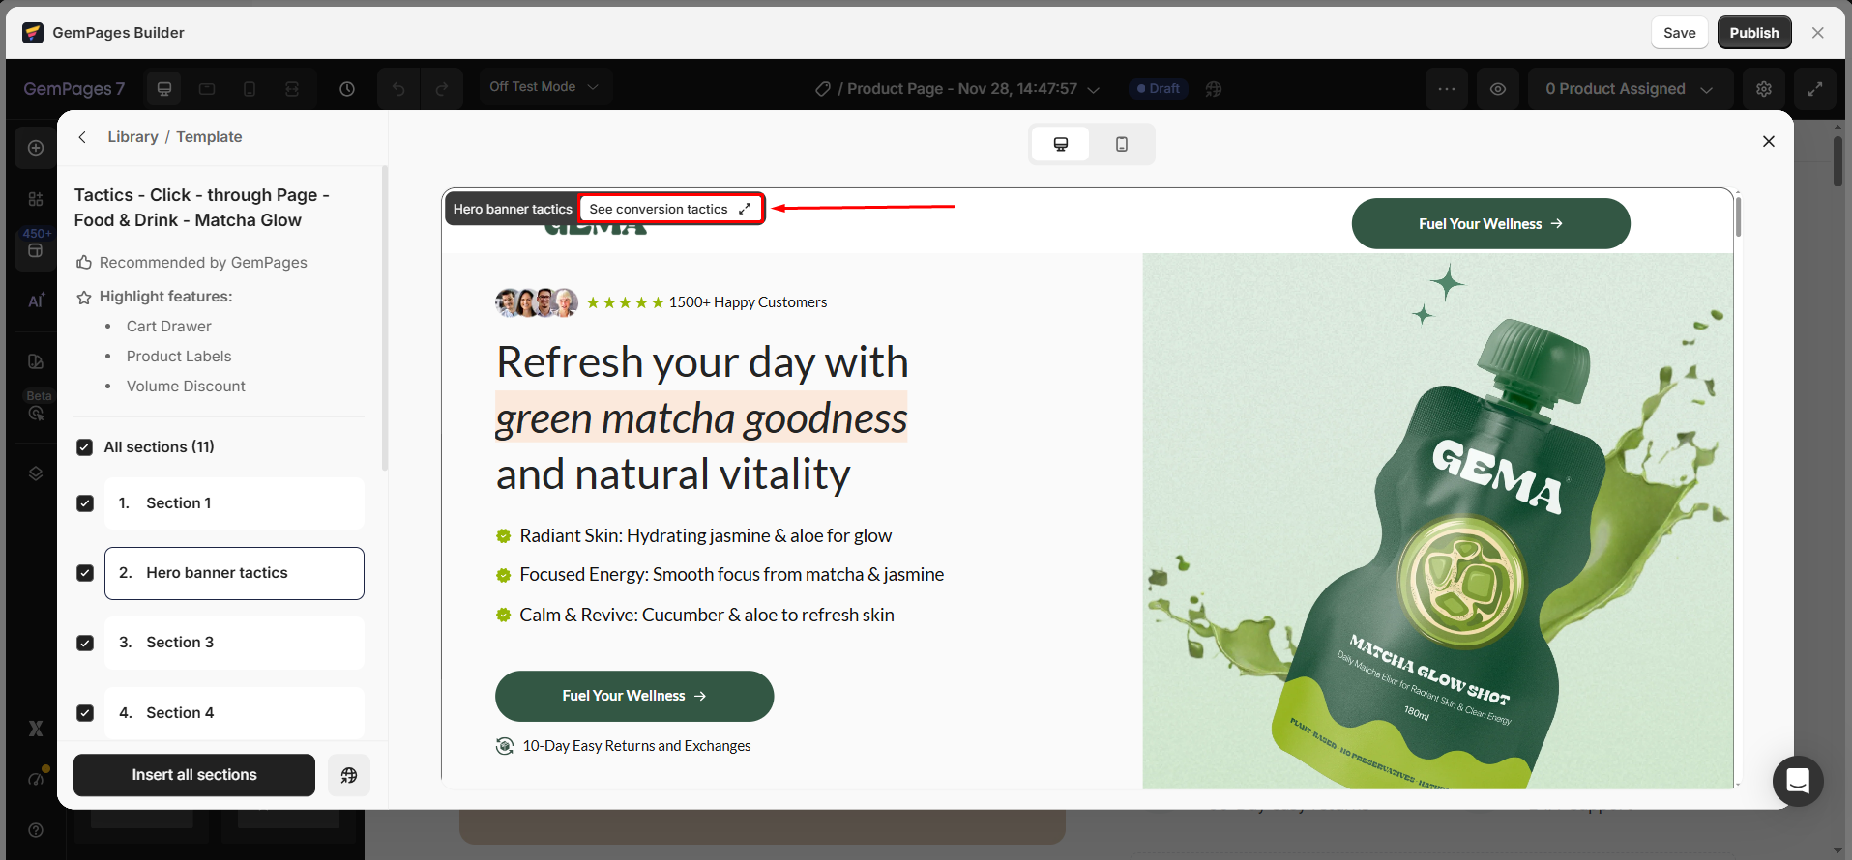This screenshot has height=860, width=1852.
Task: Expand the Product Page title dropdown
Action: click(1093, 89)
